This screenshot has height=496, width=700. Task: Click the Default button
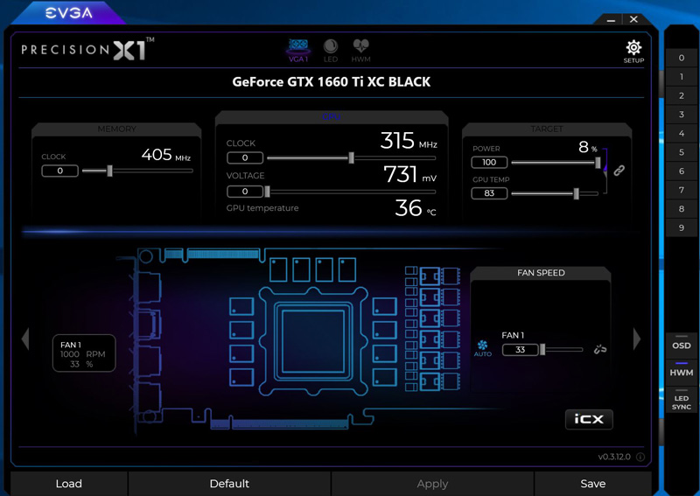229,484
